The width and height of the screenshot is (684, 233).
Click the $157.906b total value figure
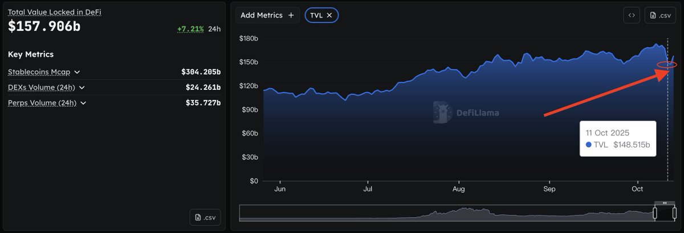tap(44, 26)
